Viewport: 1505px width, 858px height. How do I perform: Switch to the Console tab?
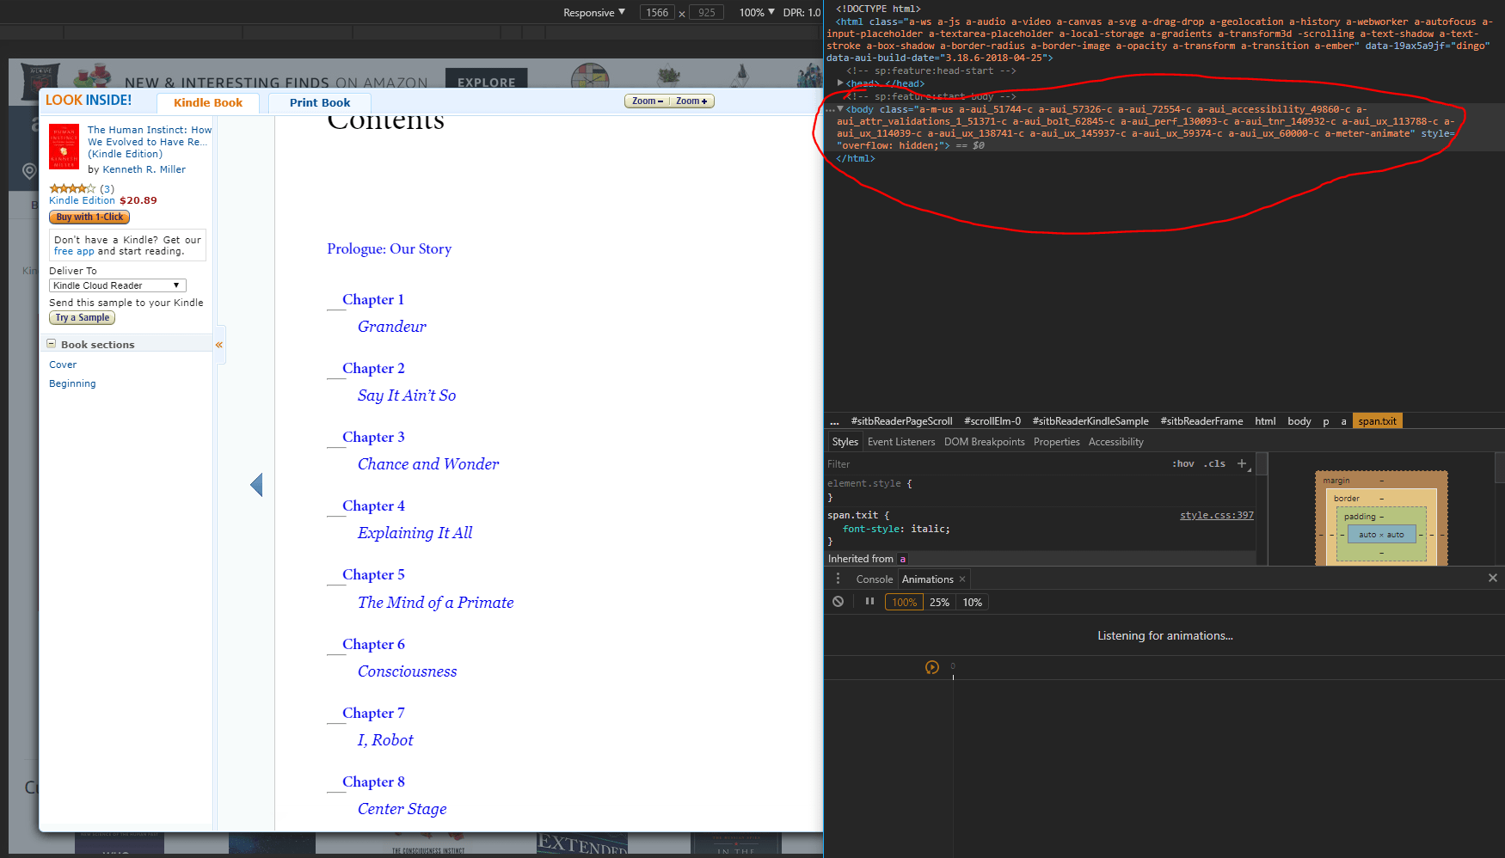875,579
